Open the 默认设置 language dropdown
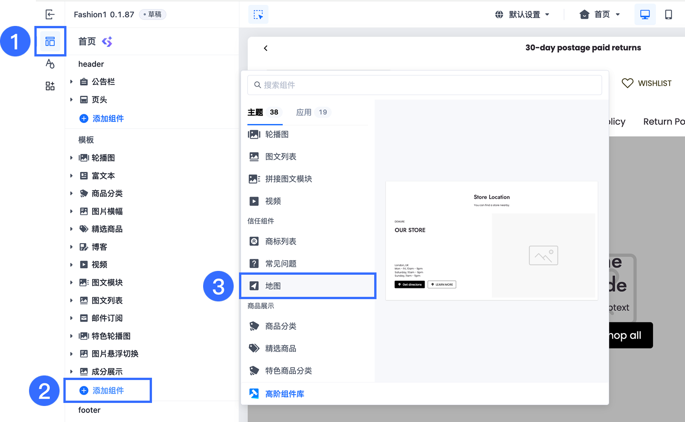 tap(522, 14)
